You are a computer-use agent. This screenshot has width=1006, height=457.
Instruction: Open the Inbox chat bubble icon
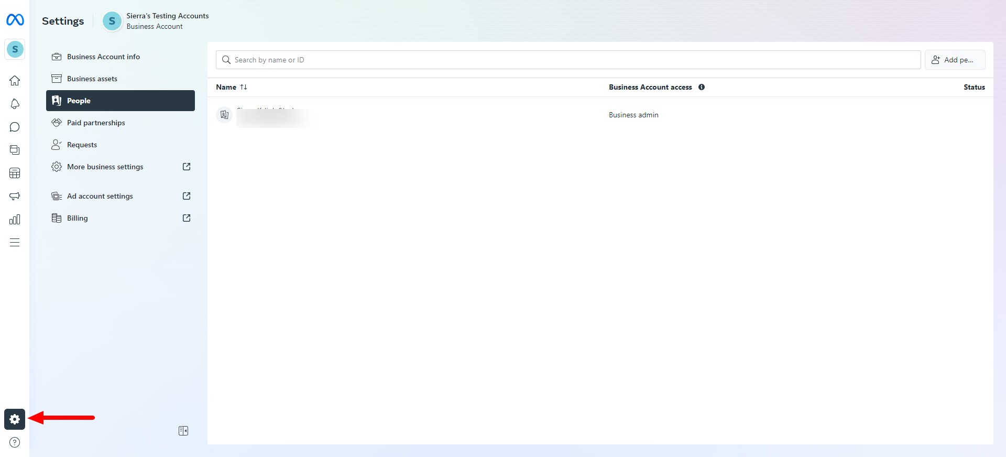pyautogui.click(x=15, y=127)
